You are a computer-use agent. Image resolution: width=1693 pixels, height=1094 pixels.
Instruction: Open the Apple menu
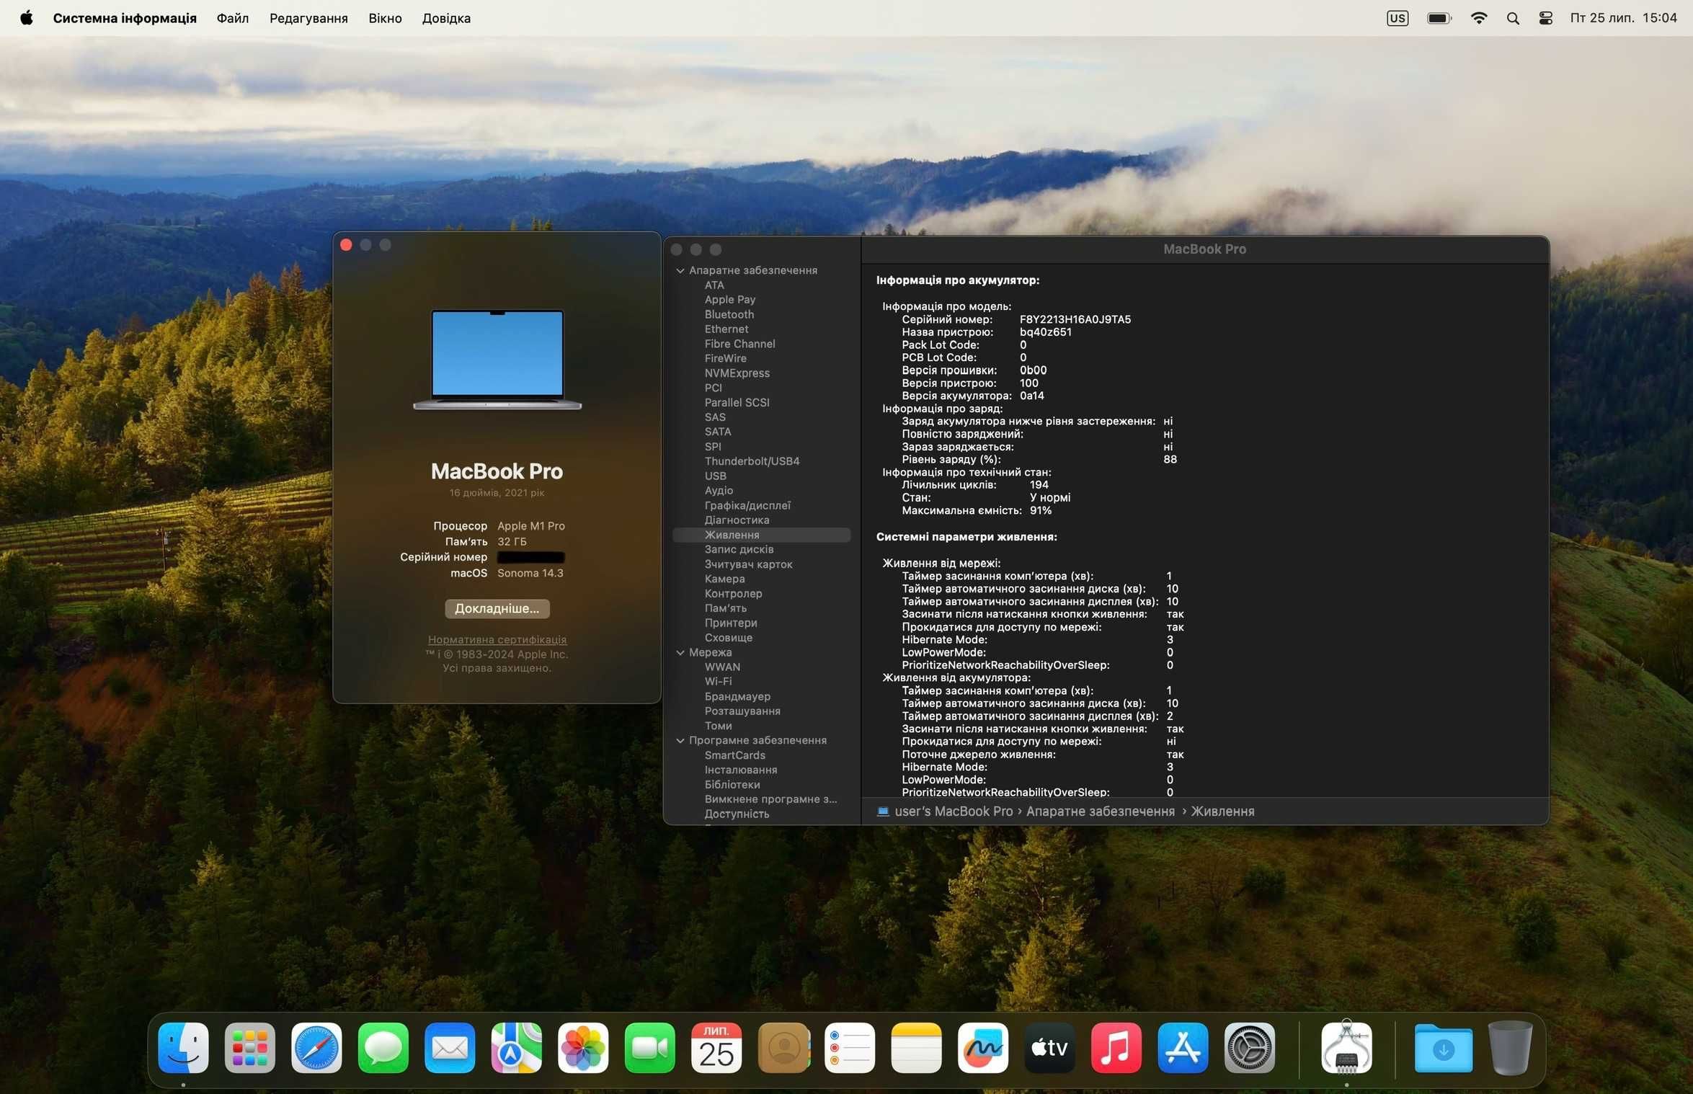click(x=27, y=18)
